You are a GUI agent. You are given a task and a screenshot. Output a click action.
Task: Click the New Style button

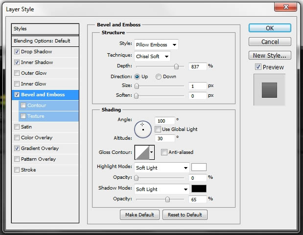pos(270,55)
